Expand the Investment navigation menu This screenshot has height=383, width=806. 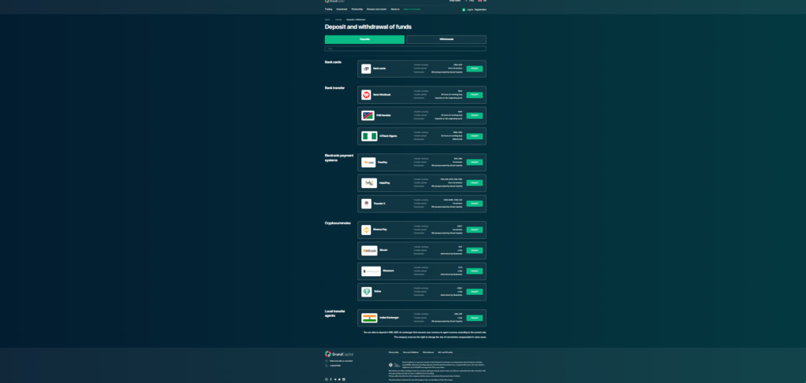pyautogui.click(x=342, y=9)
